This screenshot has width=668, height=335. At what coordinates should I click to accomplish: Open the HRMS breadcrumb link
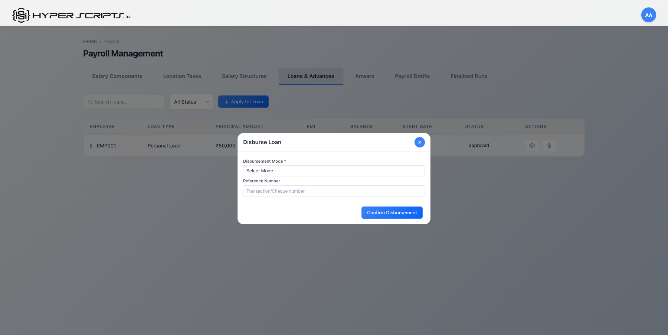point(90,41)
